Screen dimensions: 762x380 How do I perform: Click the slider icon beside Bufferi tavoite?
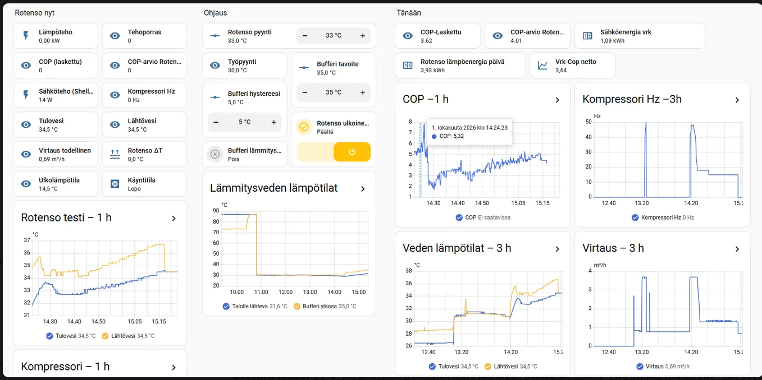coord(304,68)
